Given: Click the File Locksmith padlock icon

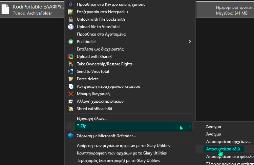Looking at the screenshot, I should point(71,19).
